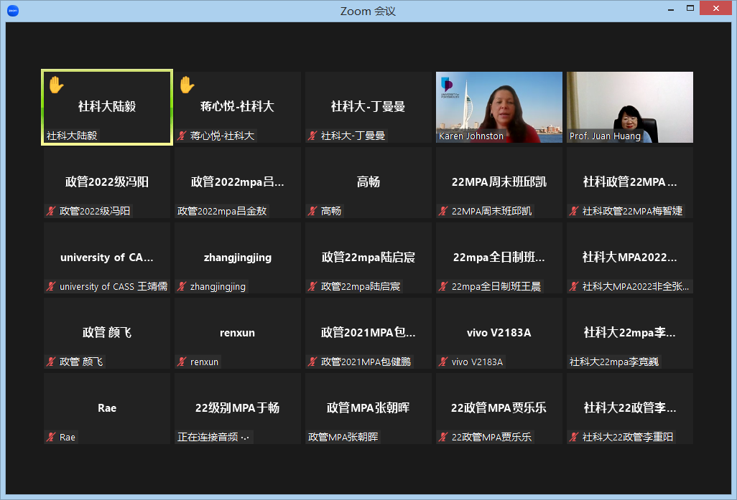Click muted mic icon beside renxun label
This screenshot has height=500, width=737.
(182, 362)
